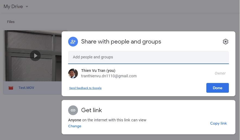Viewport: 240px width, 140px height.
Task: Click the chain link icon beside Get link
Action: pos(73,110)
